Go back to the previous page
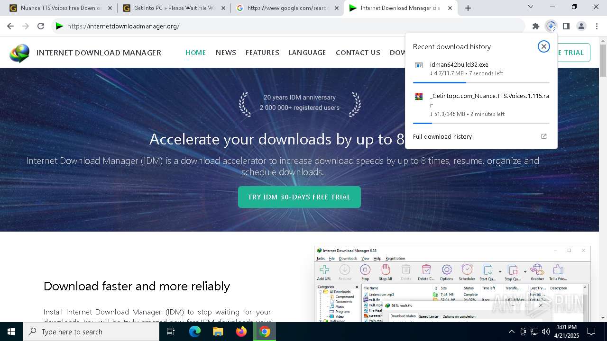The image size is (607, 341). click(x=10, y=26)
